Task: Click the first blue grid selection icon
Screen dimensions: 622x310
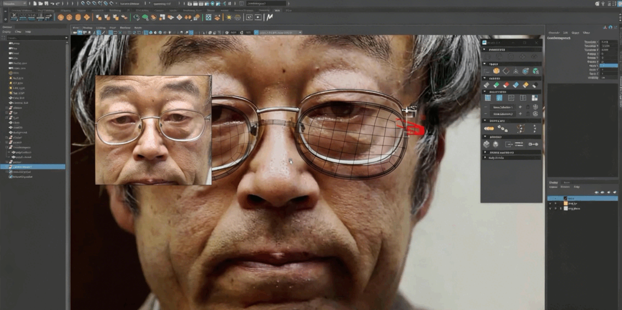Action: [x=487, y=98]
